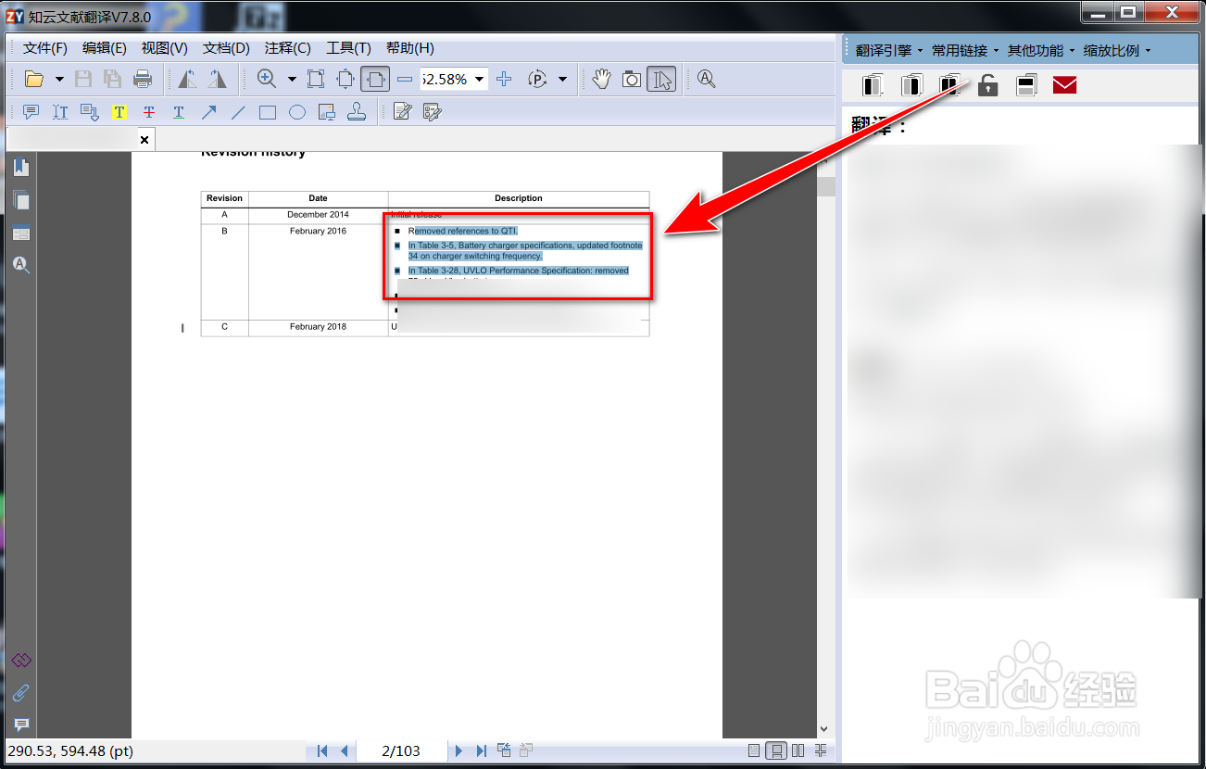
Task: Select the Strikeout text tool
Action: coord(149,112)
